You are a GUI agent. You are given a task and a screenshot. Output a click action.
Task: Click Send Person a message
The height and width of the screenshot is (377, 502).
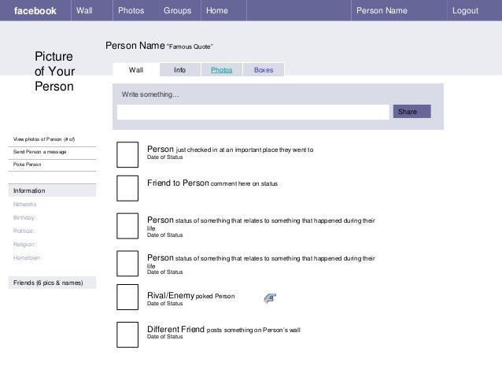tap(39, 152)
